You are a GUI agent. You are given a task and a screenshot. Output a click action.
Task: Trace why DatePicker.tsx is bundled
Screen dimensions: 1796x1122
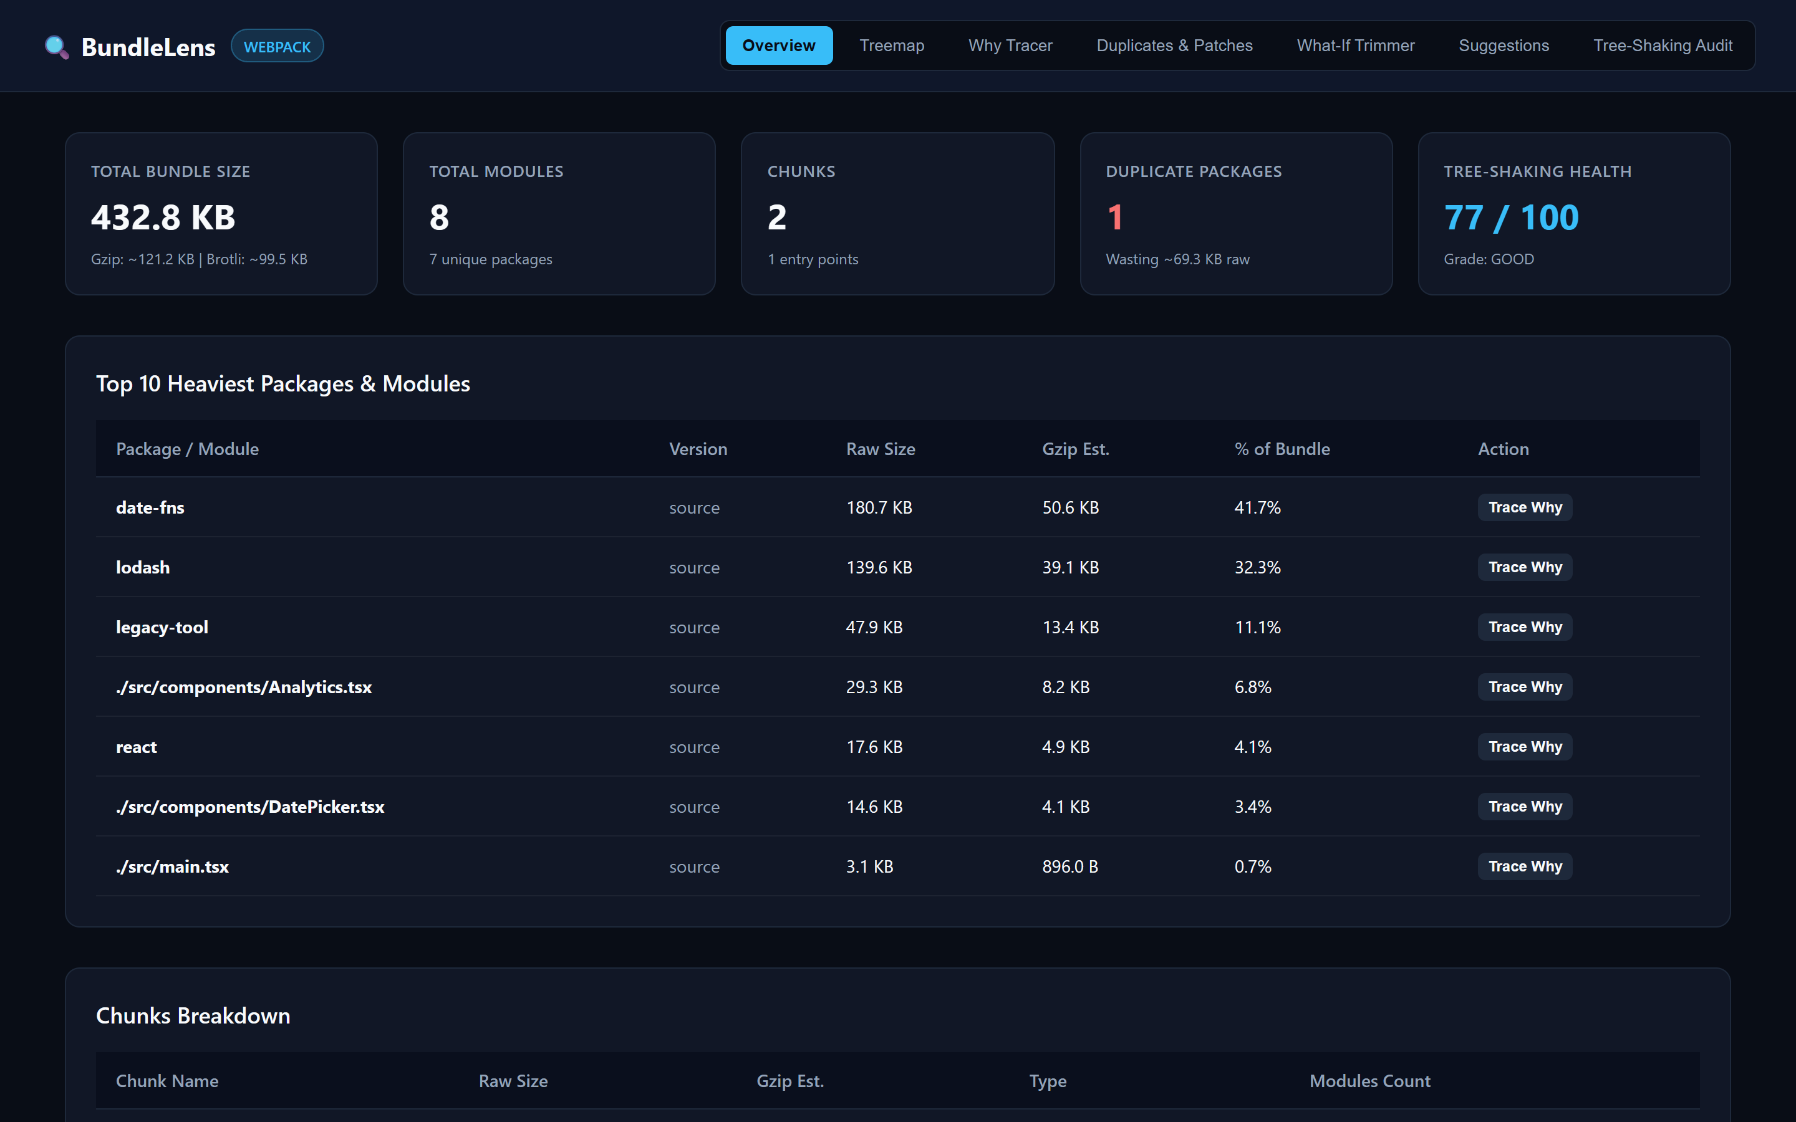click(1524, 807)
